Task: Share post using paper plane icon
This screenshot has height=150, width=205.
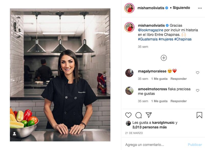Action: coord(149,115)
